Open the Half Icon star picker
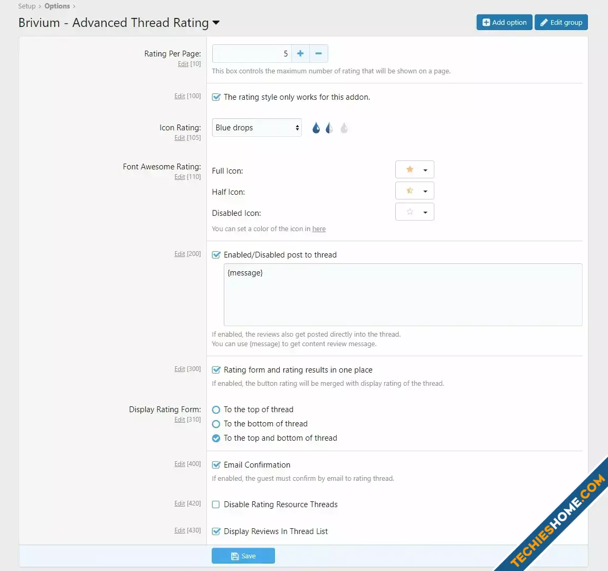The height and width of the screenshot is (571, 608). (414, 191)
